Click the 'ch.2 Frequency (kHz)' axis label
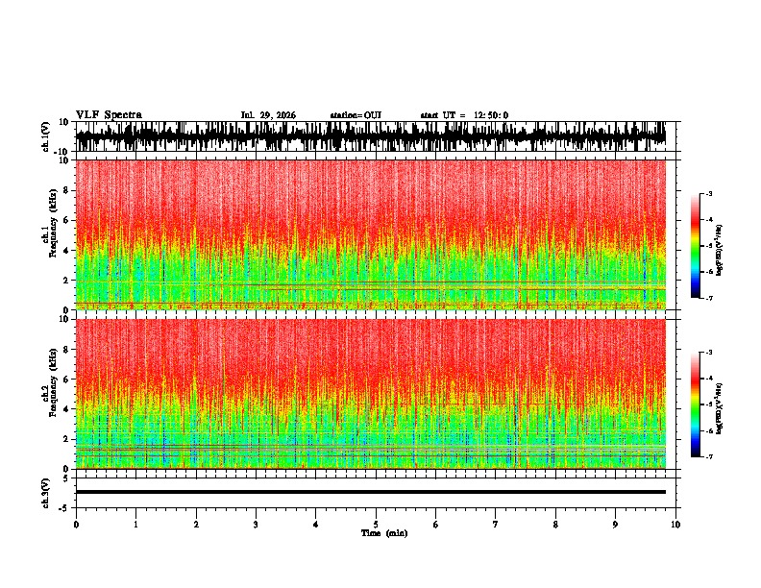The width and height of the screenshot is (761, 588). click(x=49, y=382)
